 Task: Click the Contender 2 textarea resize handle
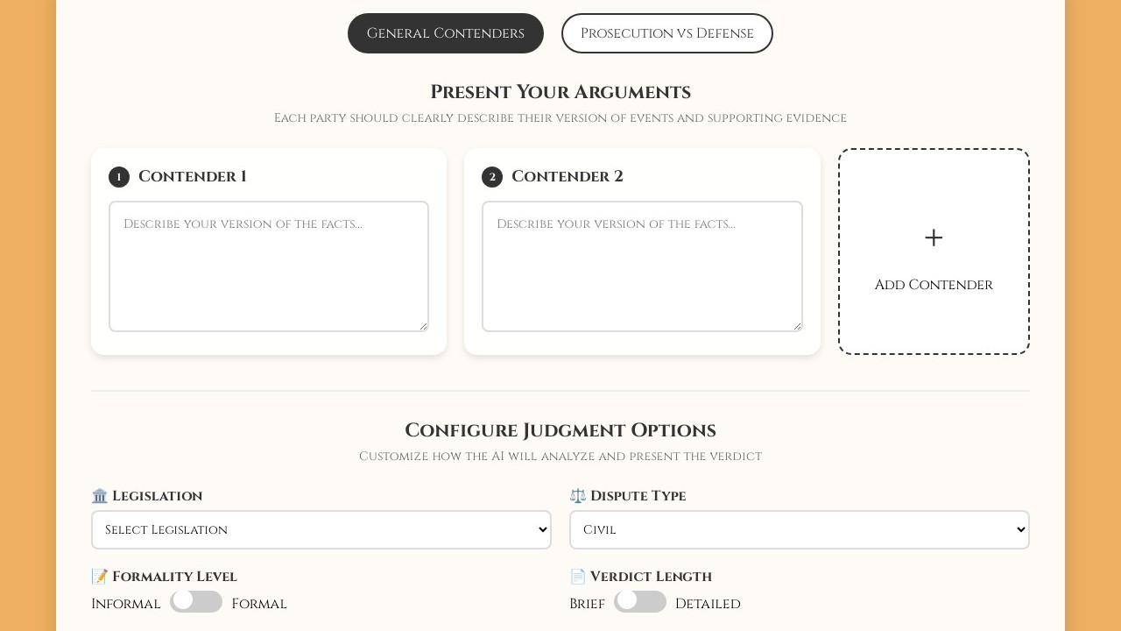[x=797, y=327]
